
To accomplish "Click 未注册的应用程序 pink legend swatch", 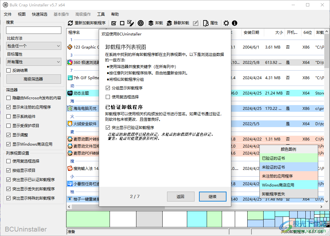I will click(288, 176).
